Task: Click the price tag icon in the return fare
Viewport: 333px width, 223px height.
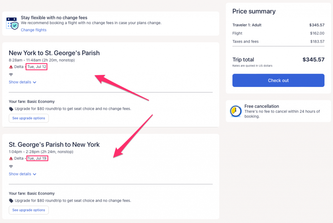Action: tap(11, 201)
